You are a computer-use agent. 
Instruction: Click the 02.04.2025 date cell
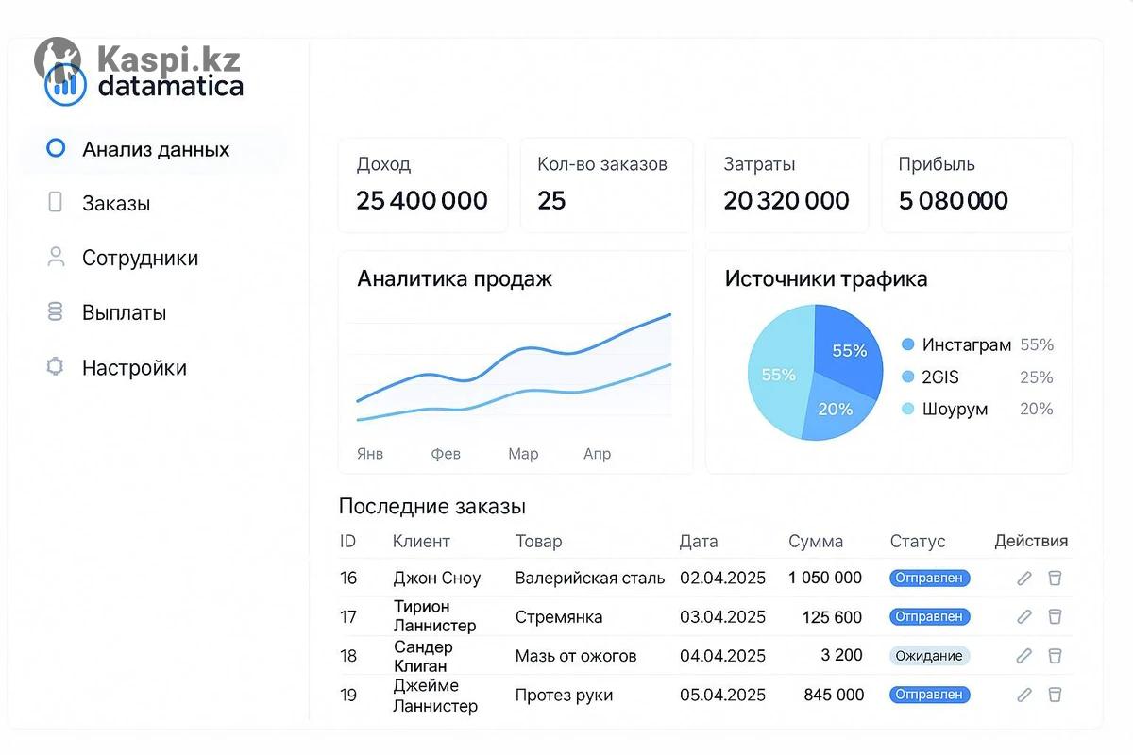[722, 579]
